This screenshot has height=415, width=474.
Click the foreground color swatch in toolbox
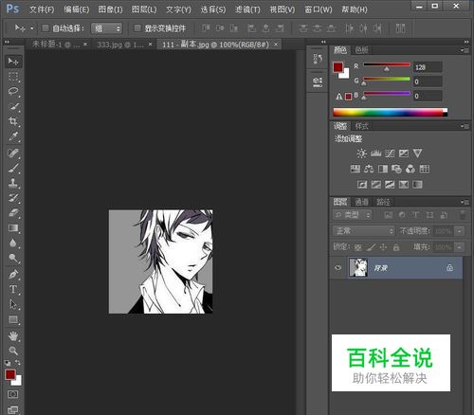pyautogui.click(x=10, y=374)
